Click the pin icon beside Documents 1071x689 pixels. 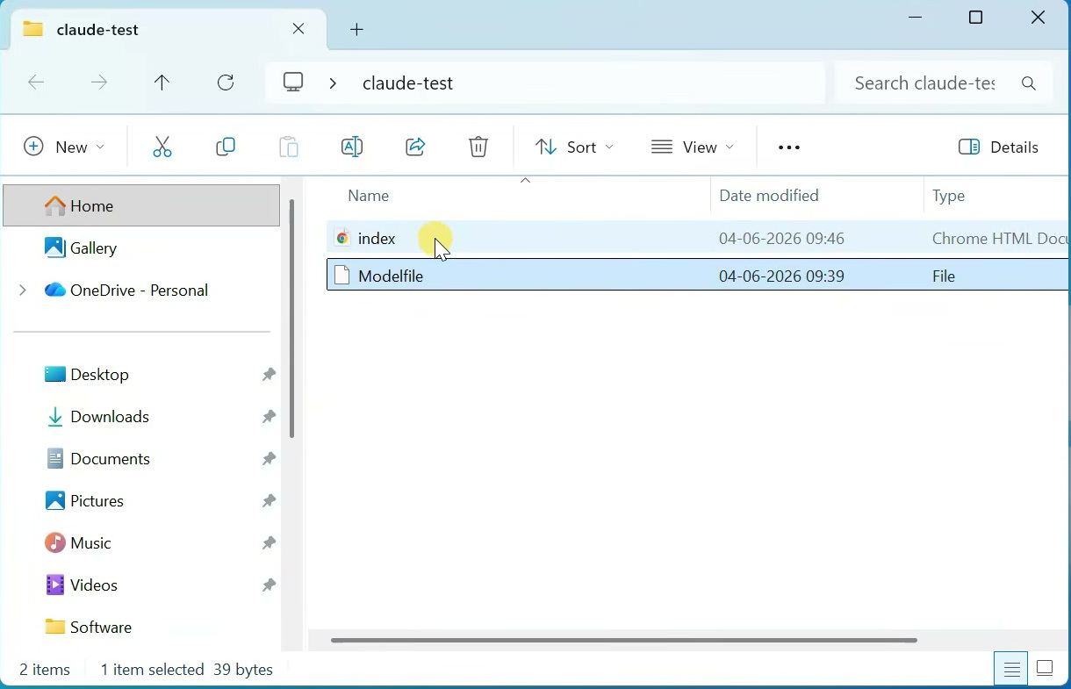pos(269,459)
